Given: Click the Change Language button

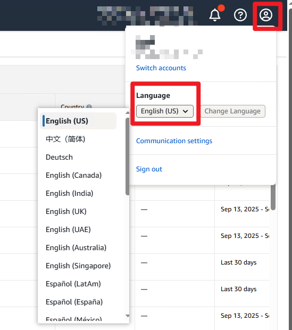Looking at the screenshot, I should [x=232, y=111].
